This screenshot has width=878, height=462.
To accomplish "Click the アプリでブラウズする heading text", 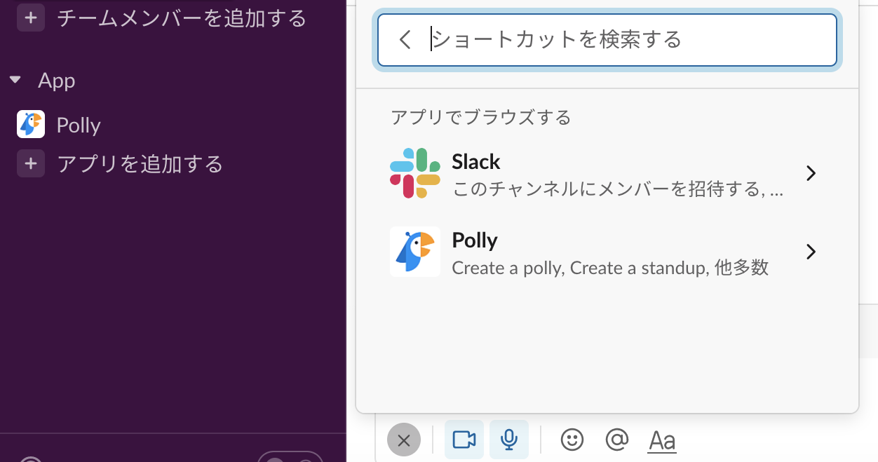I will (480, 116).
